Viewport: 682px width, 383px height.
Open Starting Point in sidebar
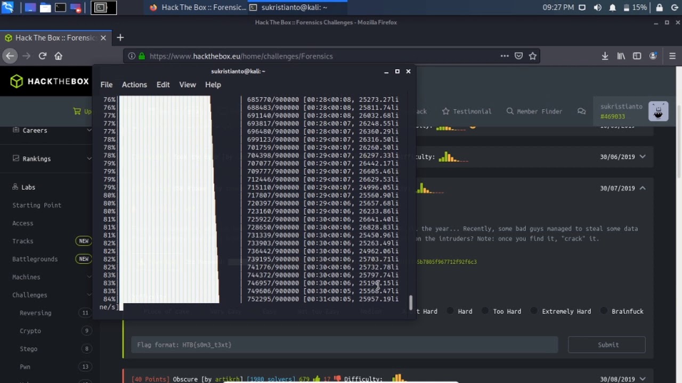click(37, 205)
